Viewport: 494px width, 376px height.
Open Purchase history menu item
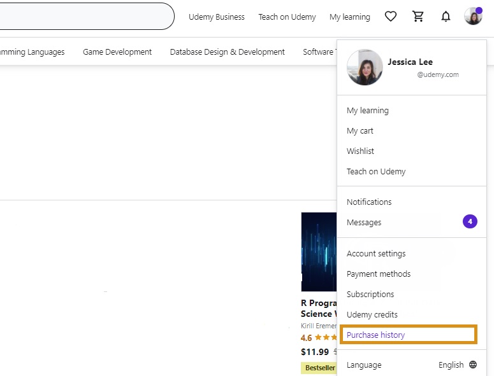pyautogui.click(x=376, y=335)
